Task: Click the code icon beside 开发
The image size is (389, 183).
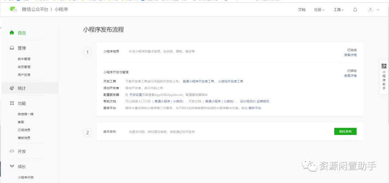Action: tap(12, 151)
